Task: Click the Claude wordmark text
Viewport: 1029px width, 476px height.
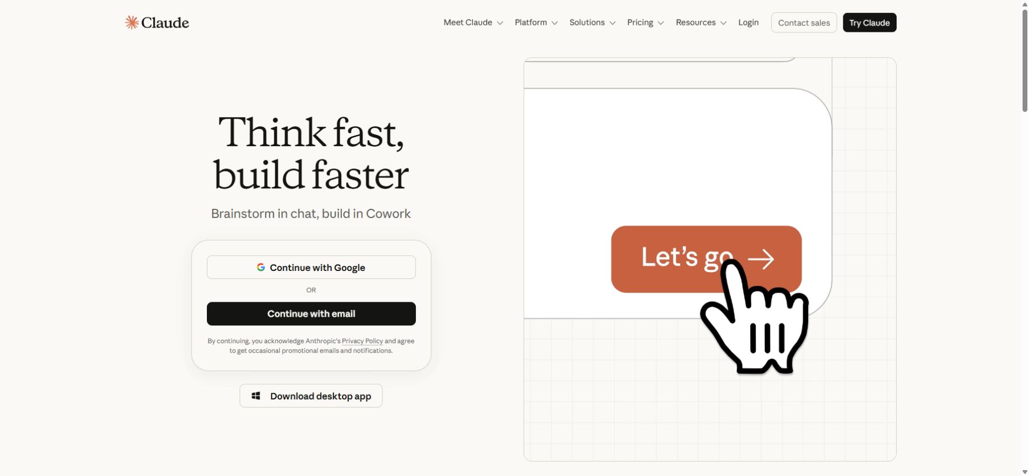Action: [165, 23]
